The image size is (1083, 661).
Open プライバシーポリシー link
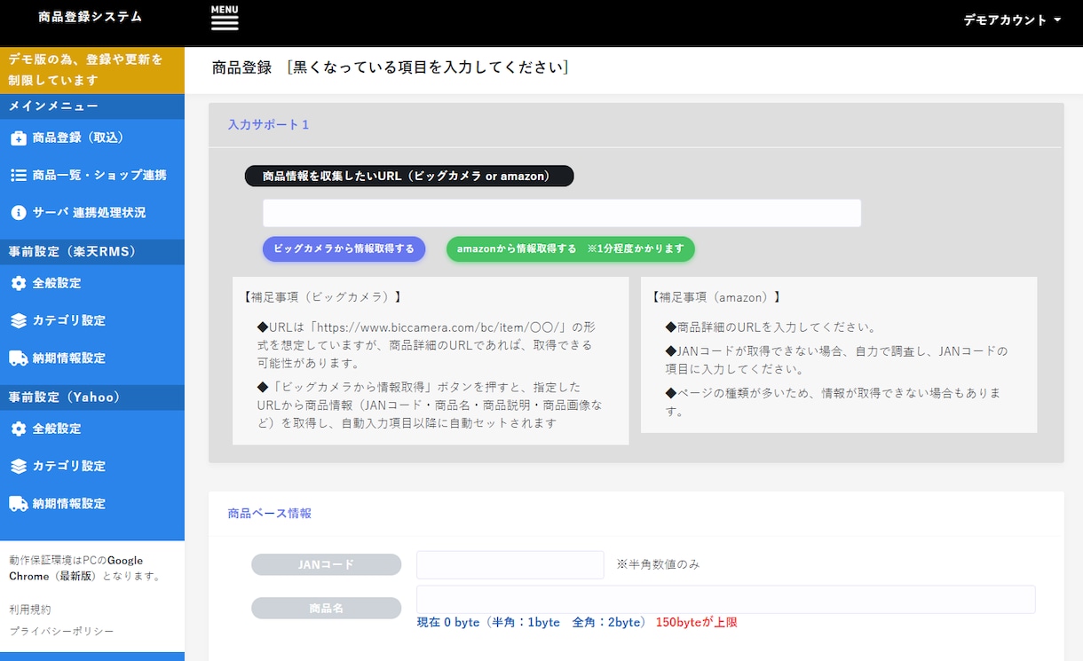coord(61,631)
